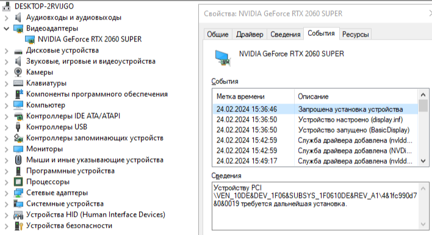
Task: Select the NVIDIA GeForce RTX 2060 SUPER adapter icon in tree
Action: (x=30, y=40)
